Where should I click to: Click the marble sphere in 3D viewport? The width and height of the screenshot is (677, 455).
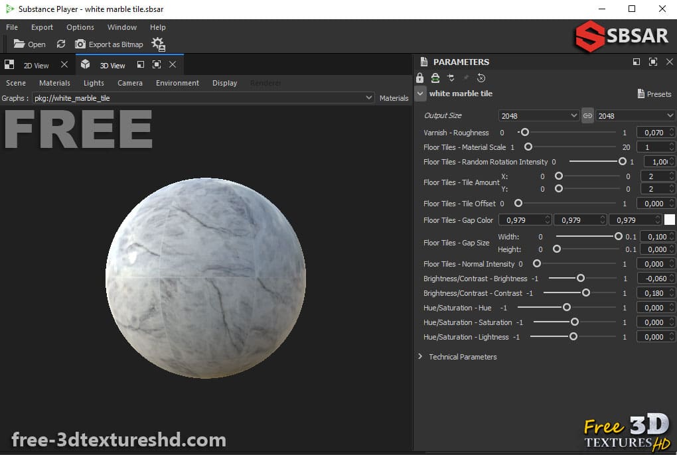pyautogui.click(x=206, y=278)
